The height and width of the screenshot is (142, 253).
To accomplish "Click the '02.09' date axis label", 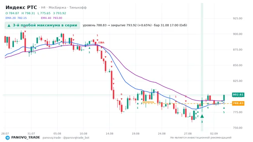I will 214,133.
